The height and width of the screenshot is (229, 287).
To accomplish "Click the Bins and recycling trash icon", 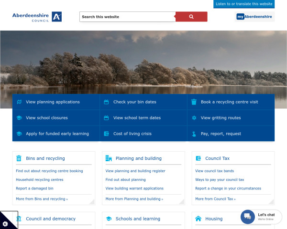I will [19, 158].
